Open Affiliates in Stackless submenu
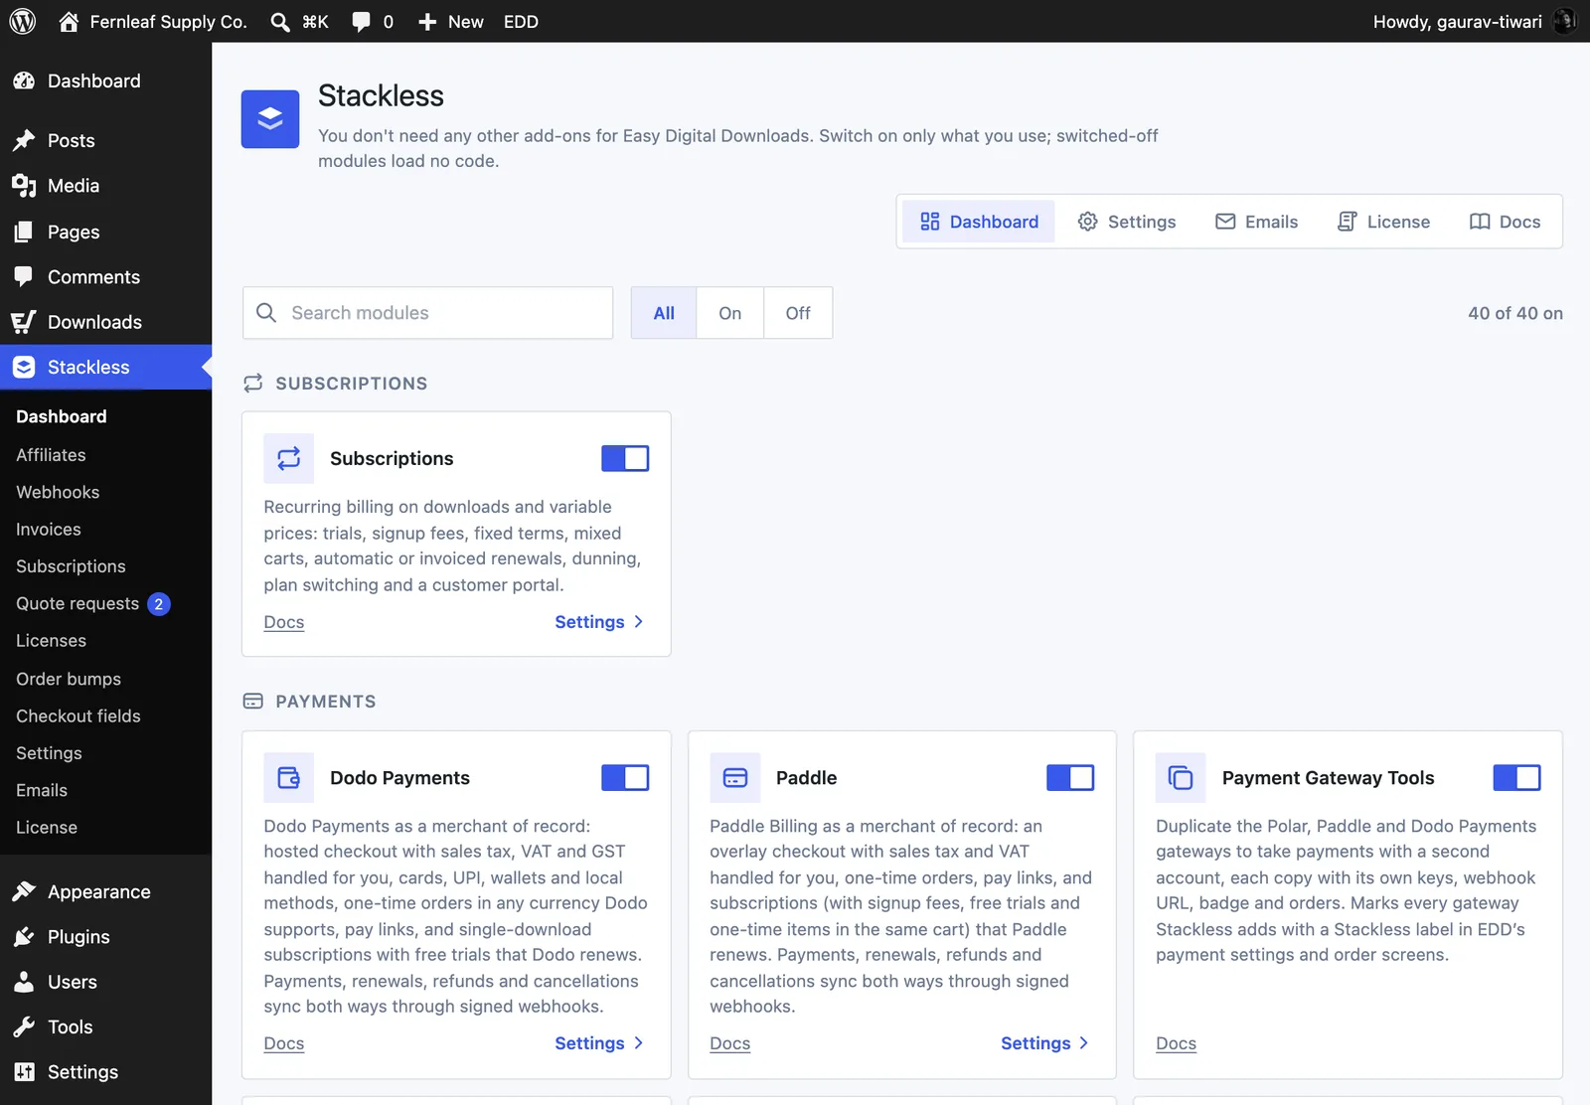 pyautogui.click(x=105, y=455)
